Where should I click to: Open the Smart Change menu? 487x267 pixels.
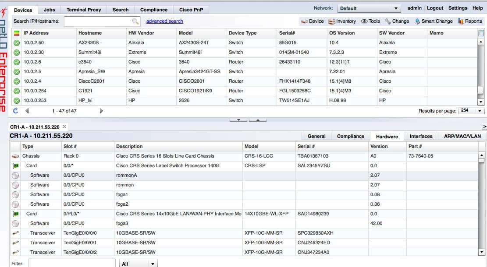(434, 21)
